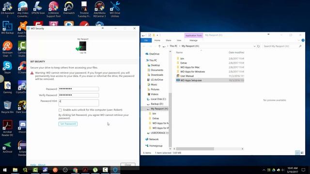Open the address bar history dropdown
Viewport: 310px width, 174px height.
click(254, 46)
